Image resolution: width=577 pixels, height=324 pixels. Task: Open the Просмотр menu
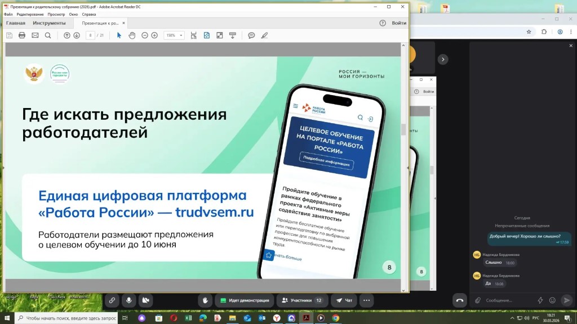56,14
